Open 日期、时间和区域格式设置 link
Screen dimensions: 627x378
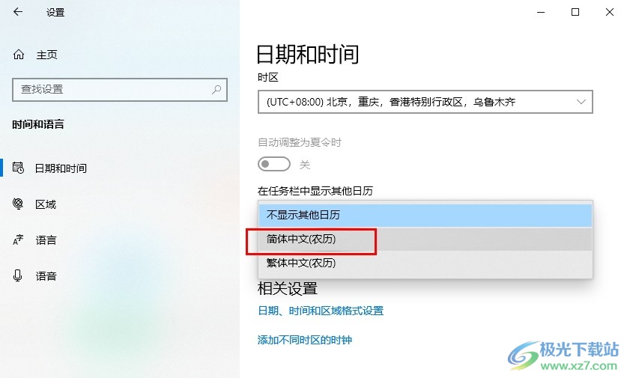(x=321, y=311)
